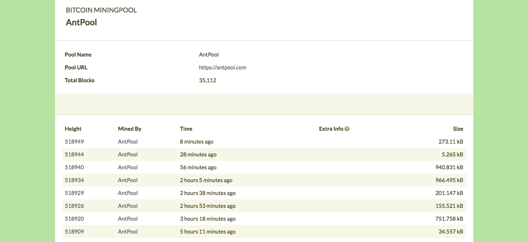Viewport: 528px width, 242px height.
Task: Click AntPool miner link in row 518909
Action: (128, 232)
